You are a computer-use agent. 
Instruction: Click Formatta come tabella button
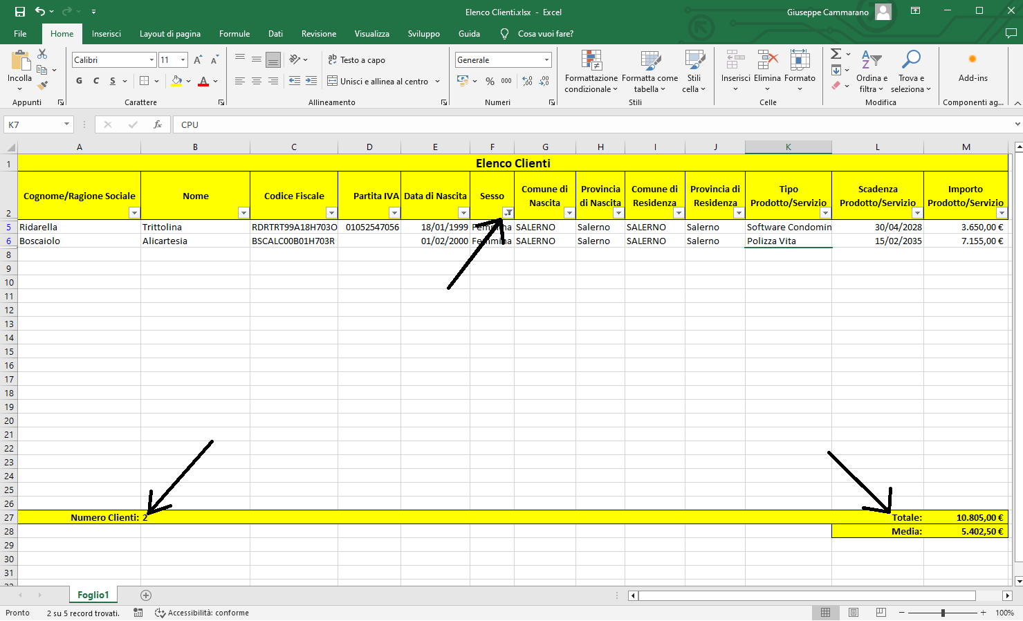(649, 72)
